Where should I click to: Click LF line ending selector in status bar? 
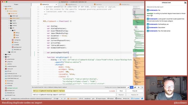coord(65,99)
